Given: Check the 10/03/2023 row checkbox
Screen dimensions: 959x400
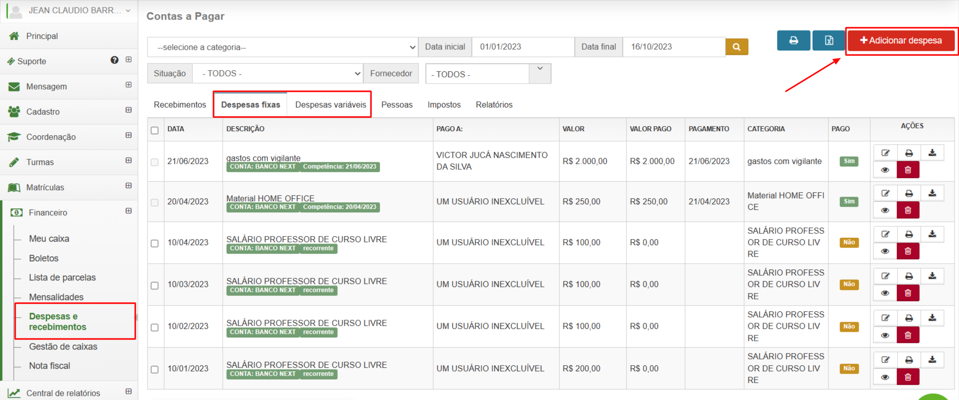Looking at the screenshot, I should 154,285.
